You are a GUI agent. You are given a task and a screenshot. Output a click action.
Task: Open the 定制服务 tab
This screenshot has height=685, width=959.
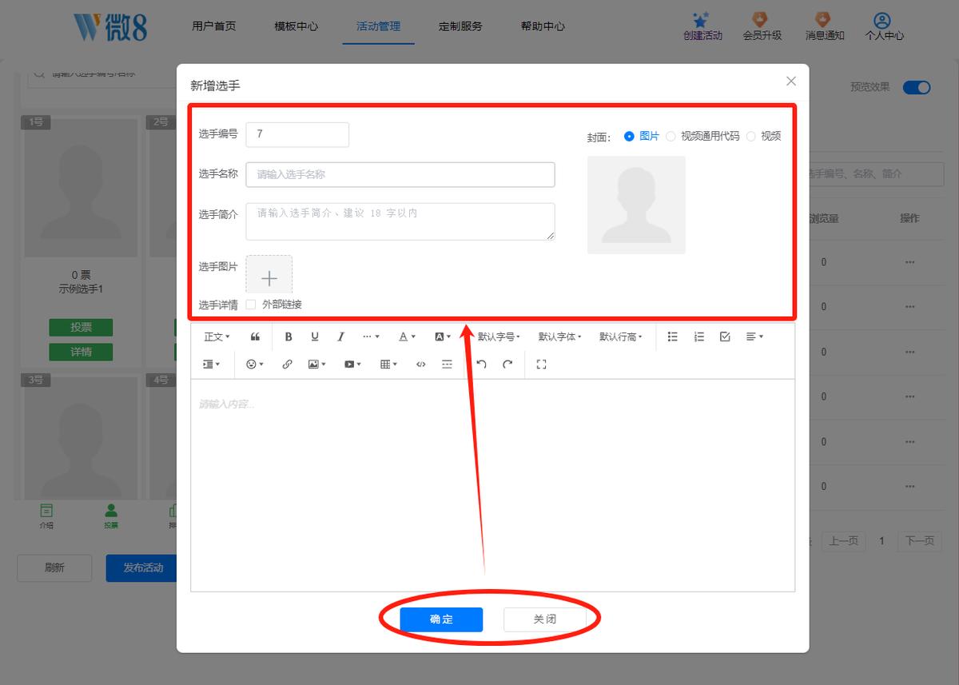pos(460,26)
